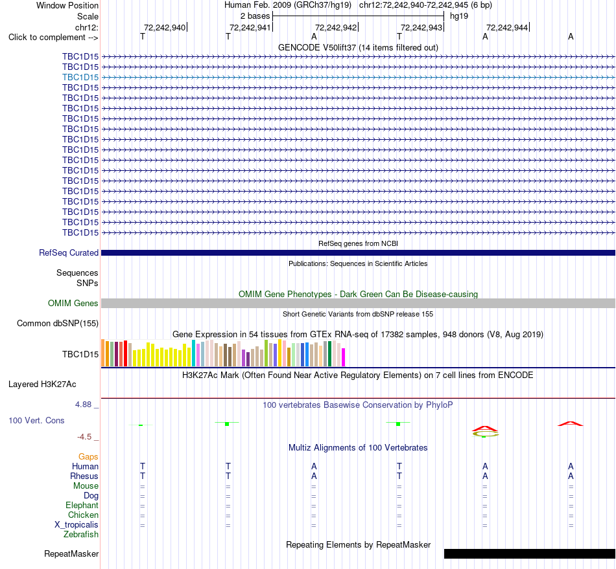
Task: Click the Layered H3K27Ac track label
Action: (42, 385)
